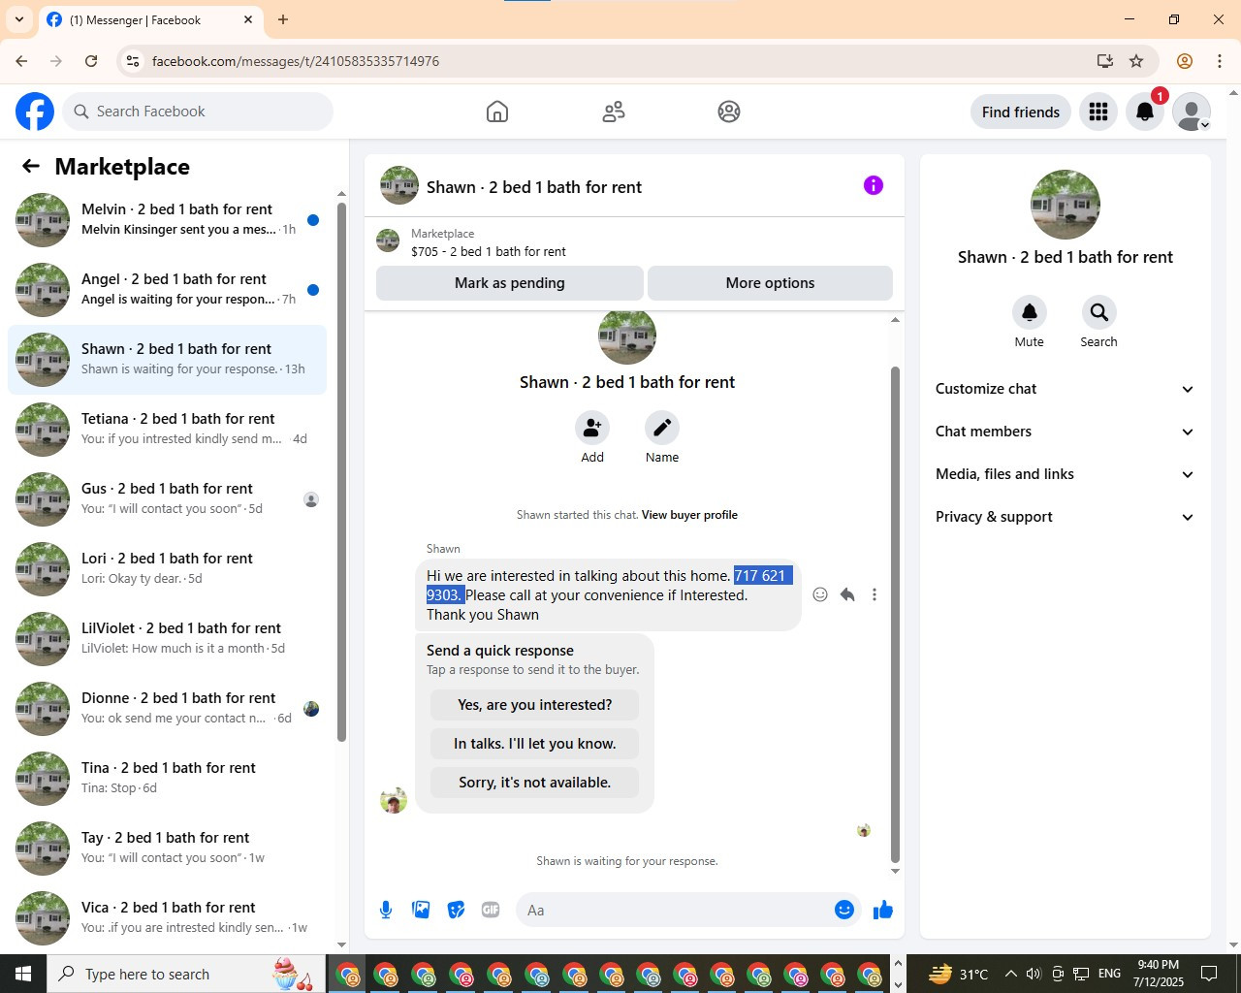The image size is (1241, 993).
Task: Bookmark this page star icon
Action: tap(1136, 61)
